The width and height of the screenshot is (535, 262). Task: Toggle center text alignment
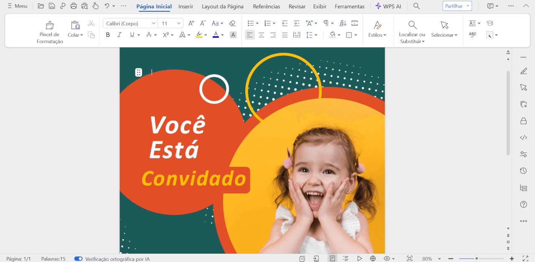click(x=261, y=35)
